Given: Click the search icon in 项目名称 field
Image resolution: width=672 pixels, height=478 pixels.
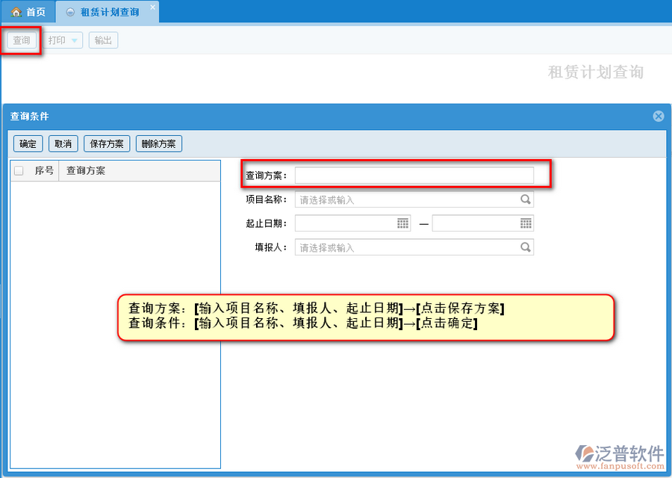Looking at the screenshot, I should pos(526,199).
